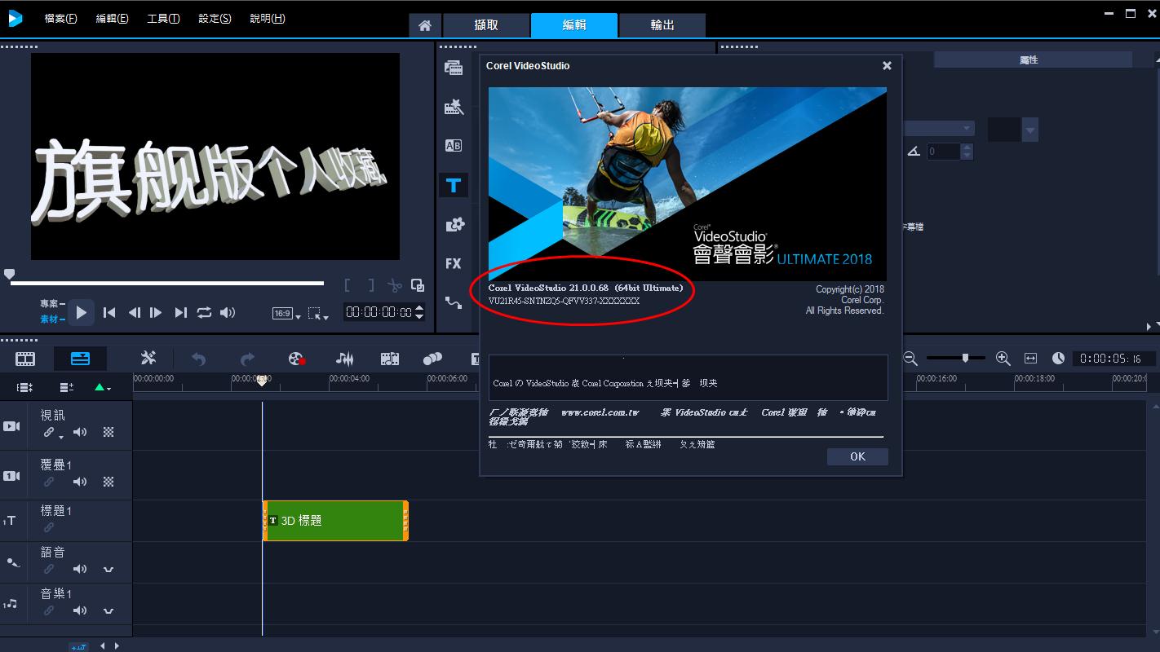Mute the 視訊 video track
1160x652 pixels.
[80, 433]
